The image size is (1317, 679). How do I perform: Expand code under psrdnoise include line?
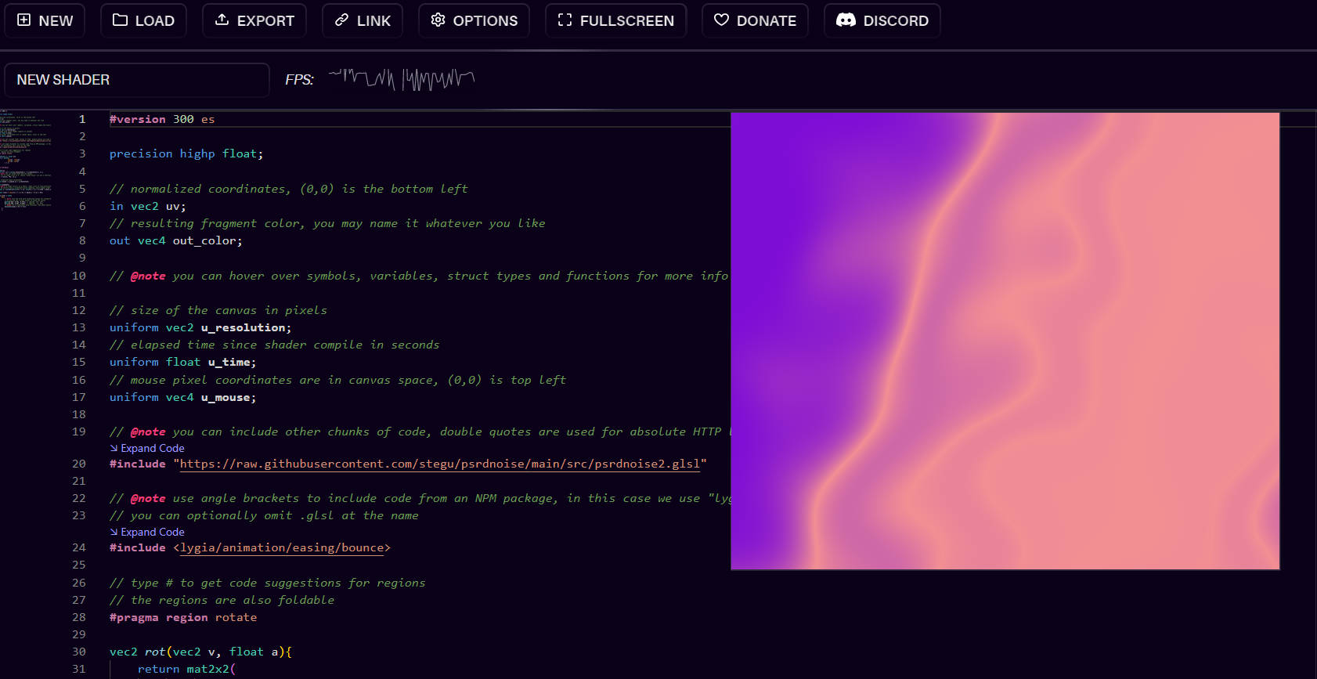(147, 448)
